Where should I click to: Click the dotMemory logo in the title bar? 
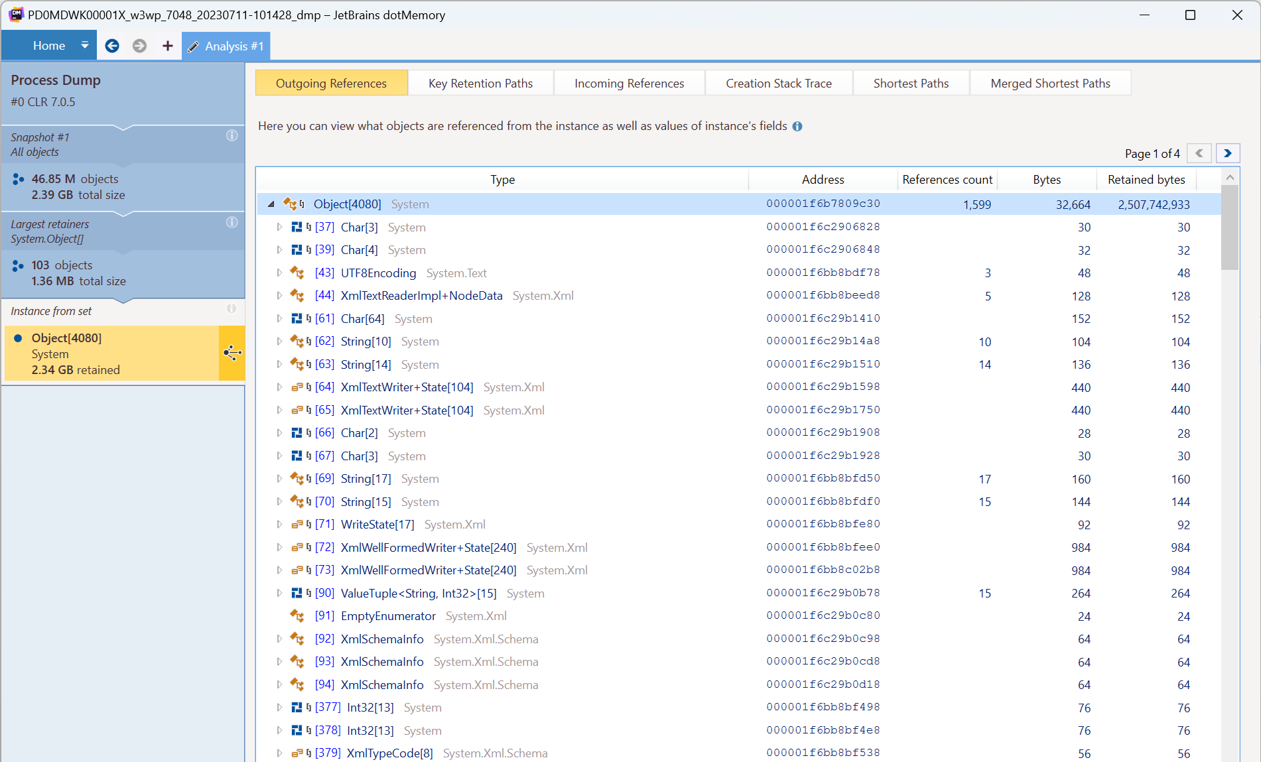[x=15, y=15]
